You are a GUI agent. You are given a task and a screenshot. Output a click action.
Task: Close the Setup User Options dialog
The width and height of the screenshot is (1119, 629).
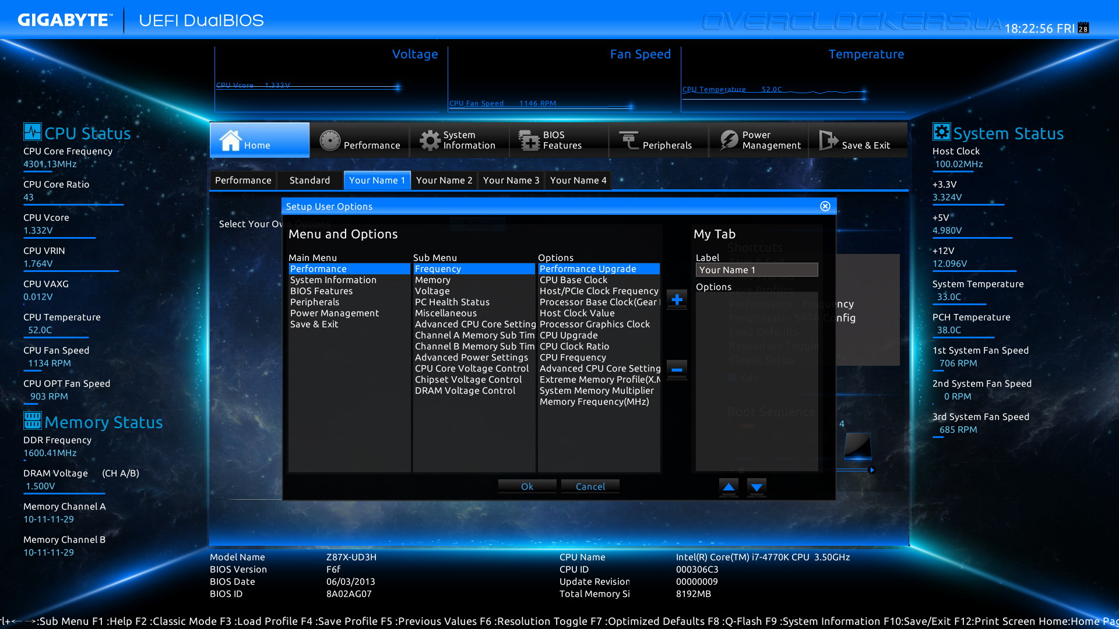825,206
